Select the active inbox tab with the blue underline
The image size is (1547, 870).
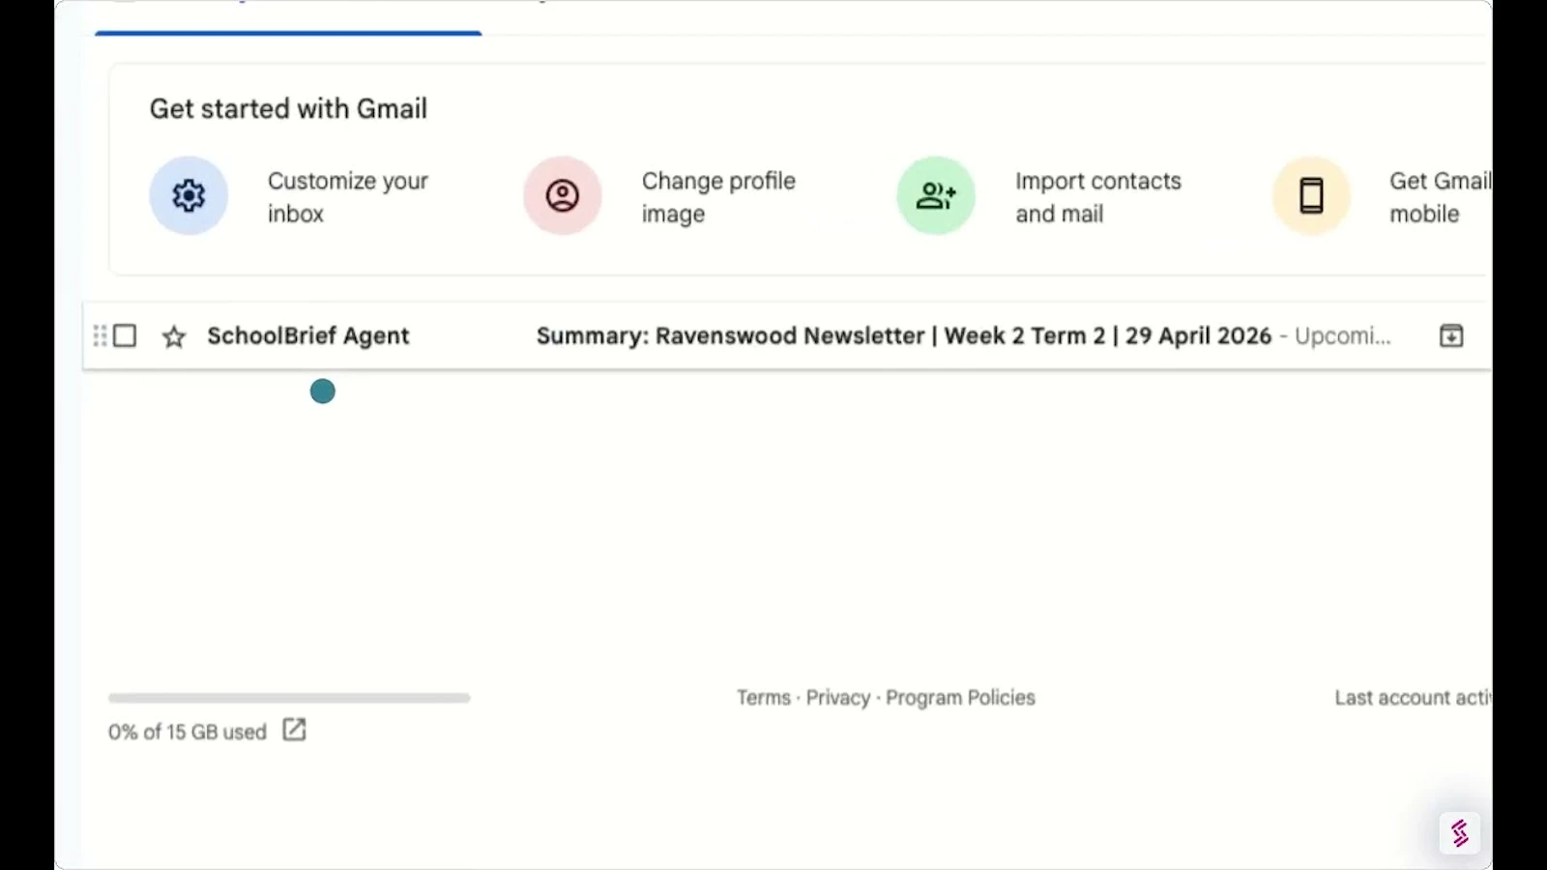point(288,17)
